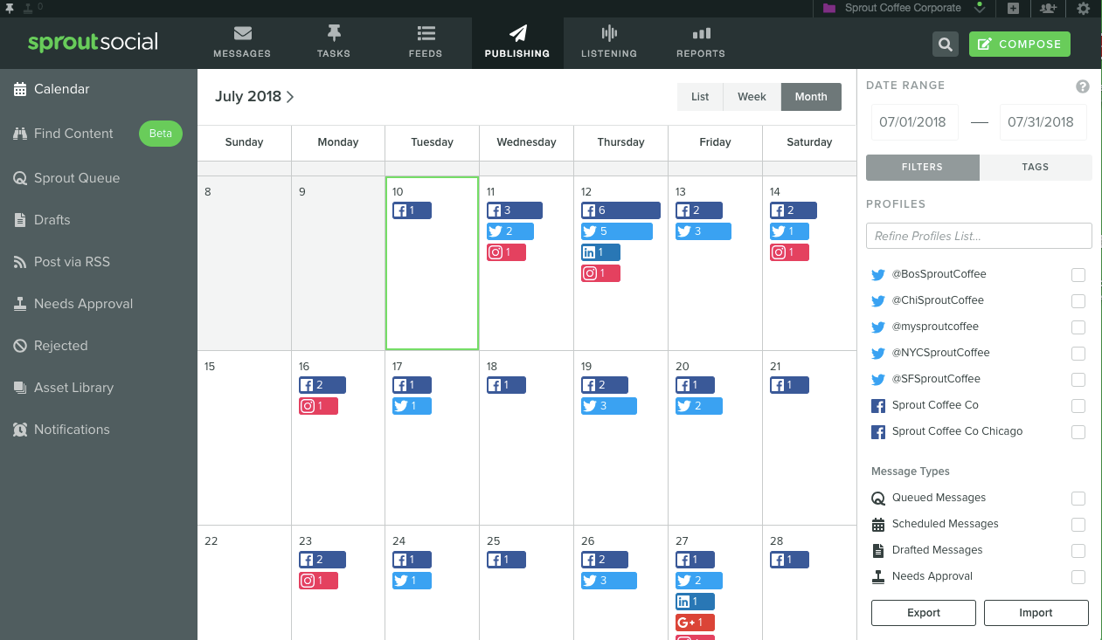Click the Export button
The image size is (1102, 640).
tap(924, 613)
